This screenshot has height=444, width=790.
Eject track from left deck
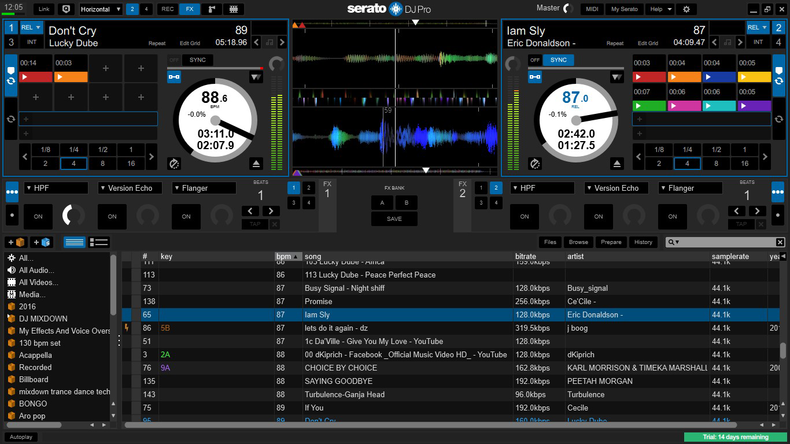[257, 164]
